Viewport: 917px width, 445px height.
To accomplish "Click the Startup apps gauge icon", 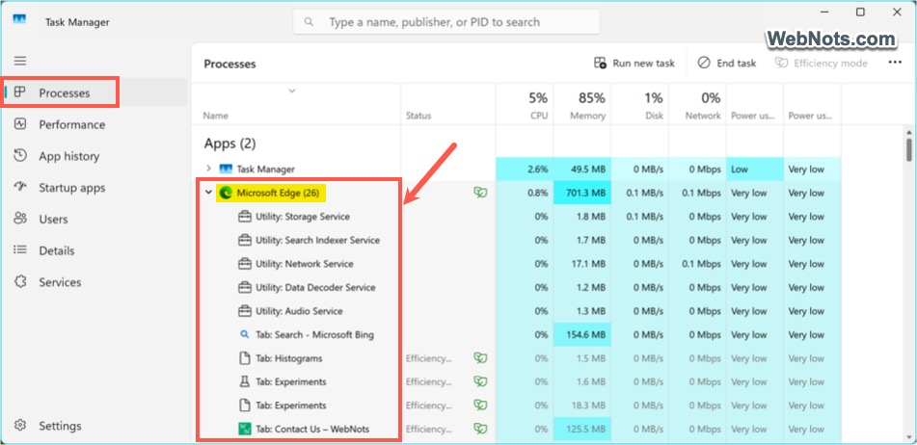I will pos(20,188).
